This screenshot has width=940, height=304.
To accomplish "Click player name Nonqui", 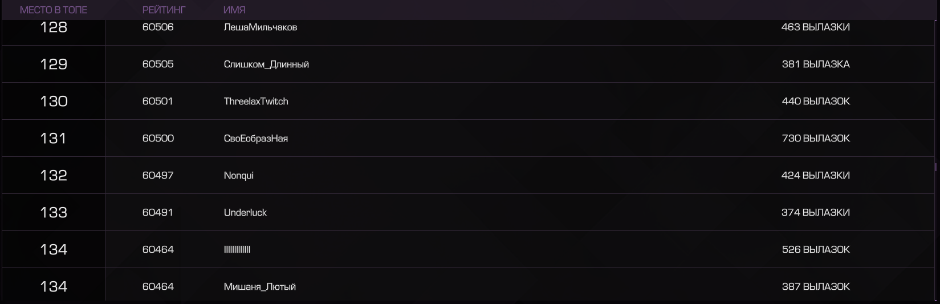I will click(x=239, y=176).
